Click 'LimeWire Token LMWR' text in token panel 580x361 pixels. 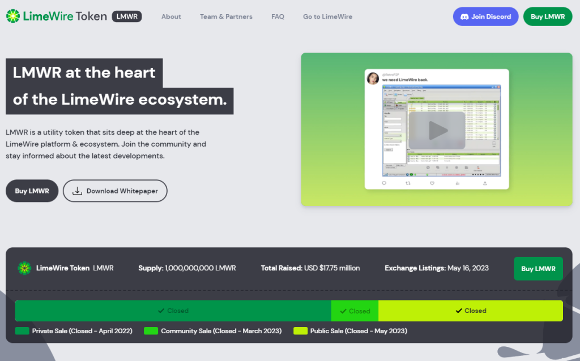(75, 268)
